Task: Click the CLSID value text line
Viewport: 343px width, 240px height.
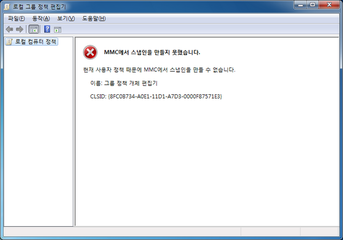Action: (156, 96)
